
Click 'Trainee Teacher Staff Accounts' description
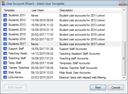pos(78,68)
